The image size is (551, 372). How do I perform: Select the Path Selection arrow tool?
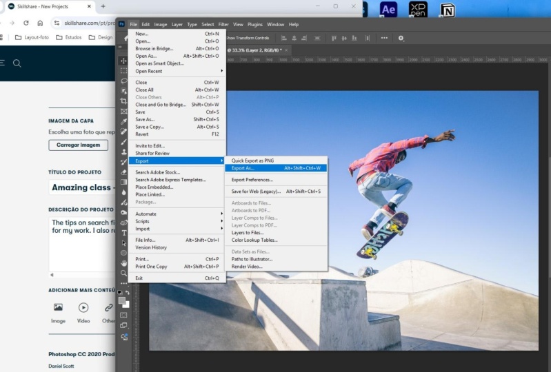pos(123,243)
